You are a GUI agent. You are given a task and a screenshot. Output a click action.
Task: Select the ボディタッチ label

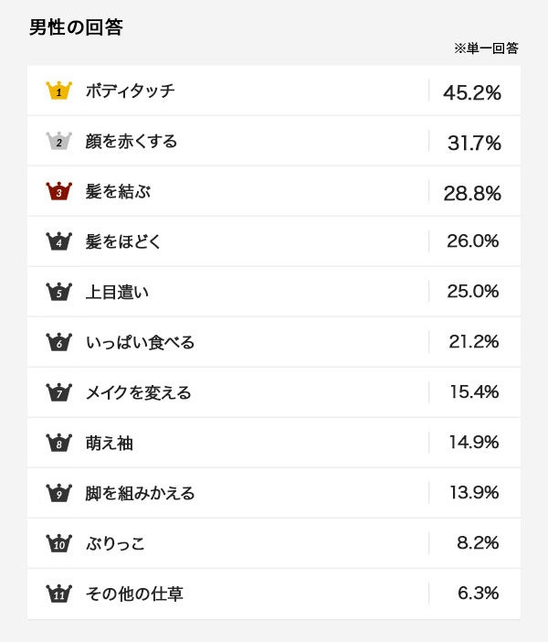click(x=130, y=91)
